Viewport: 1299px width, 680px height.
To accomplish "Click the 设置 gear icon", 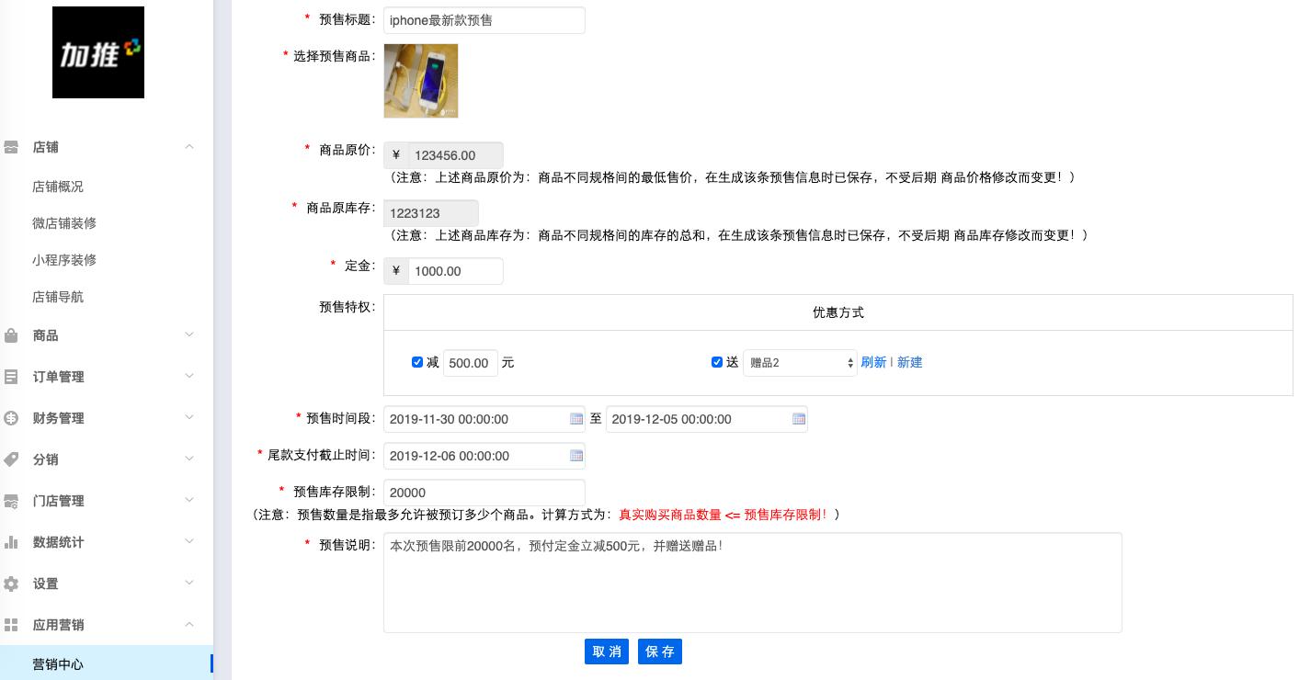I will 12,584.
